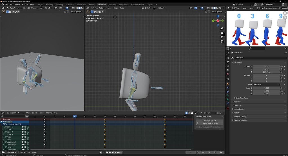Play the animation forward
The image size is (288, 156).
[x=115, y=152]
